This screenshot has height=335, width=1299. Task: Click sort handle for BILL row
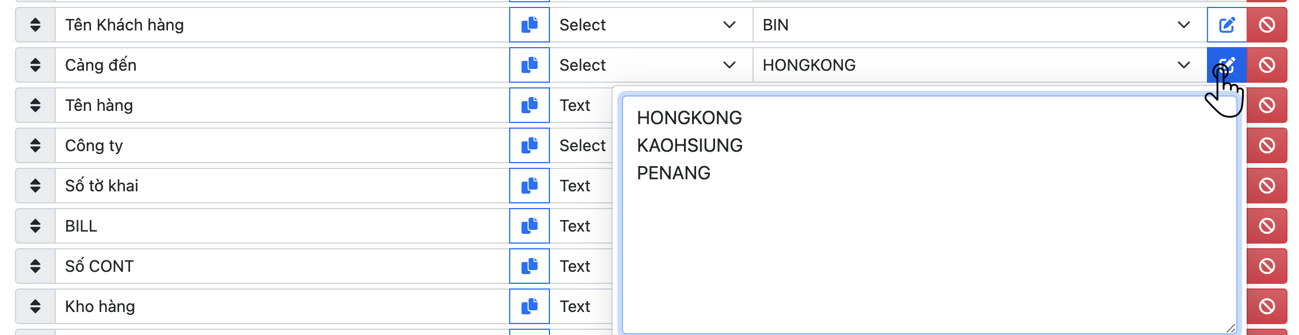35,226
